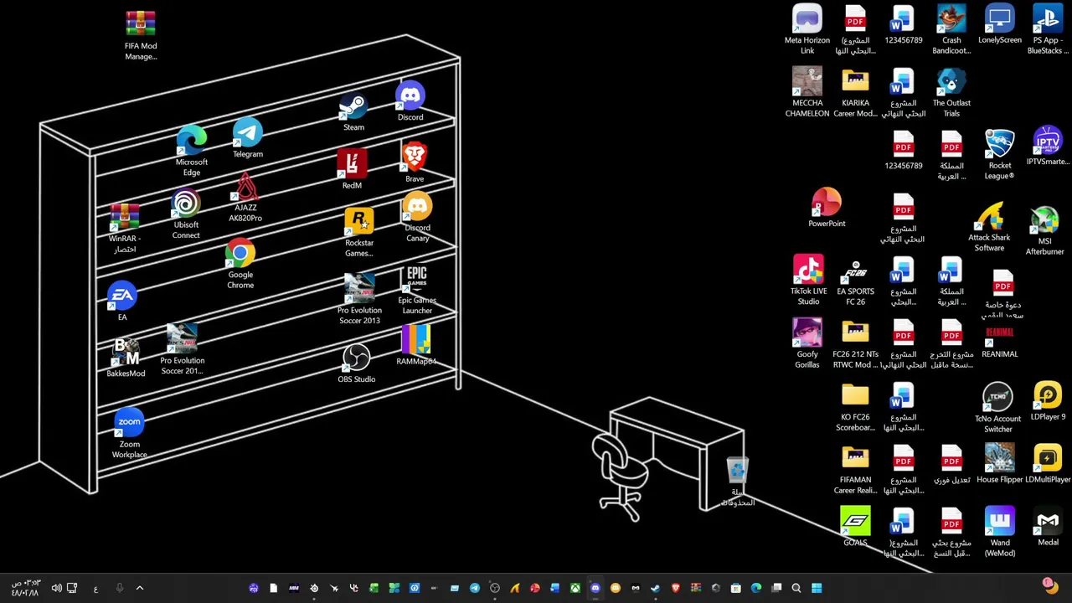Launch Rockstar Games Launcher shortcut
This screenshot has height=603, width=1072.
click(x=359, y=233)
